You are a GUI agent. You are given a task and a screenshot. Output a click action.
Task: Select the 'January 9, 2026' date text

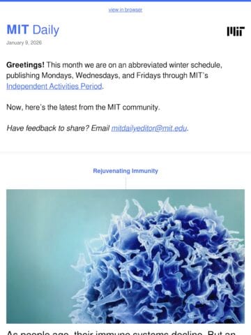(x=24, y=43)
